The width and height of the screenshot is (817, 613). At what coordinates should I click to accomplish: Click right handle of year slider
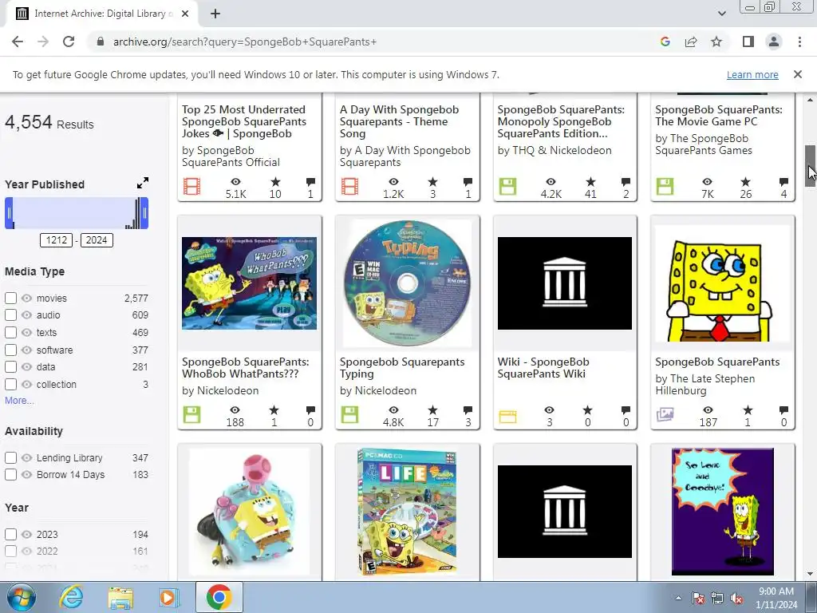[144, 212]
